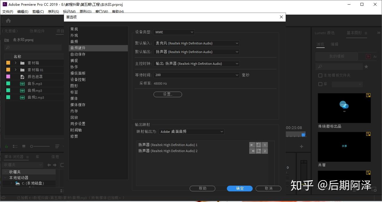Select 自动保存 preferences category
382x202 pixels.
tap(78, 54)
